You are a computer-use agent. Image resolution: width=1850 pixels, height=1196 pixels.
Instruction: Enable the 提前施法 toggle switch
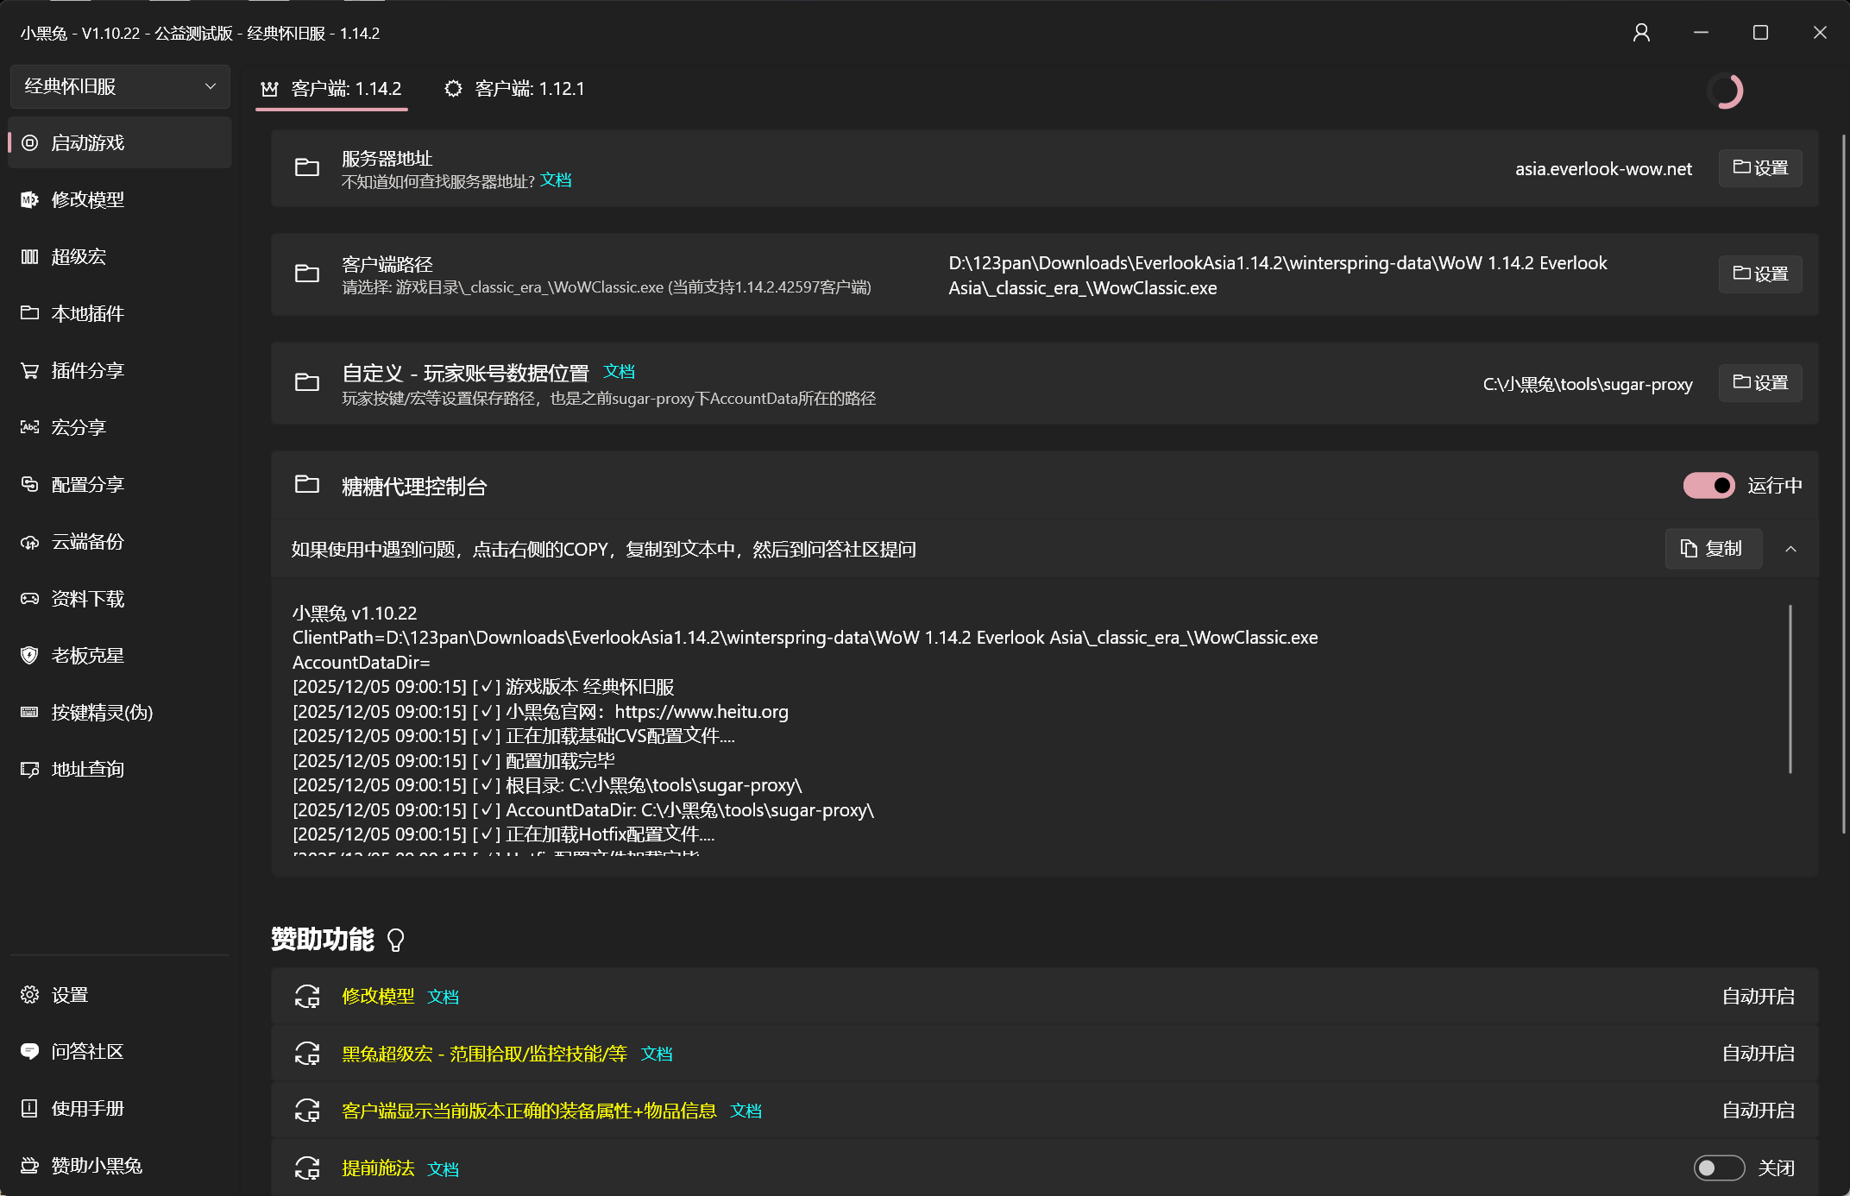pos(1718,1168)
